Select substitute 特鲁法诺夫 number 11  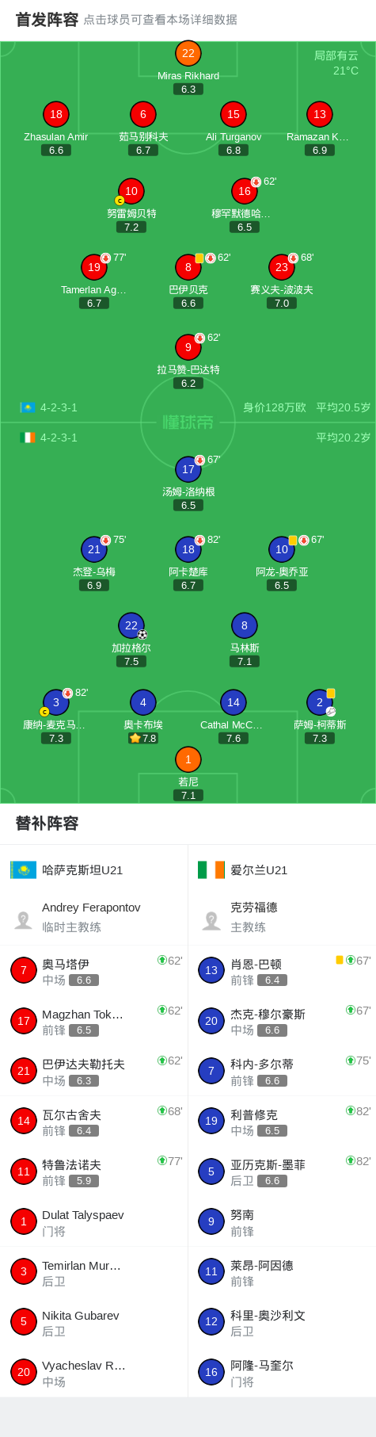click(x=94, y=1171)
